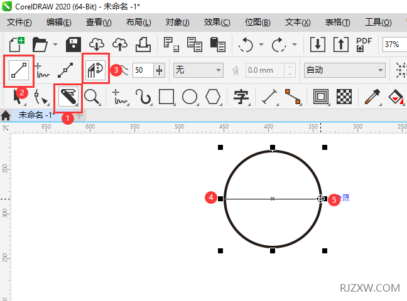Click the 37% zoom level field
The image size is (407, 301).
coord(394,45)
